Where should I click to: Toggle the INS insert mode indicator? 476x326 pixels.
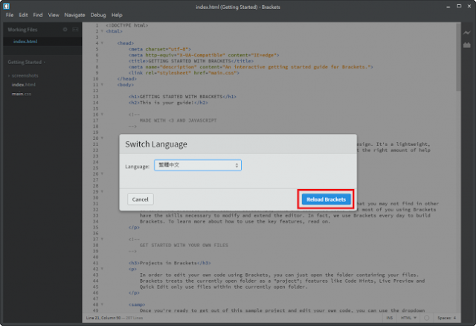click(x=390, y=318)
